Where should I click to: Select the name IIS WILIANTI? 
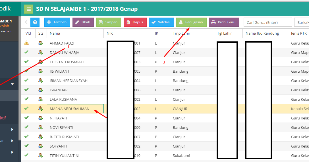click(x=60, y=71)
